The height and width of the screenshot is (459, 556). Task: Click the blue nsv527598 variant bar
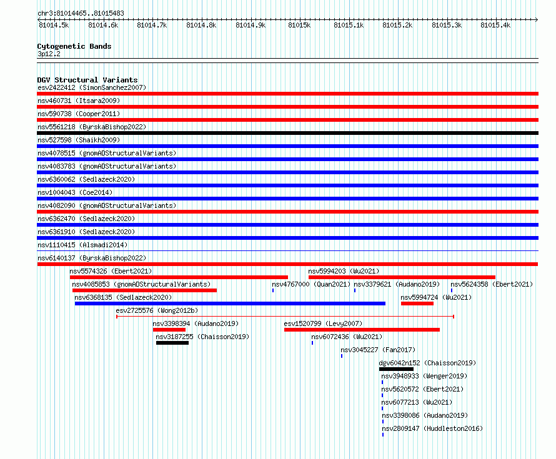point(287,146)
